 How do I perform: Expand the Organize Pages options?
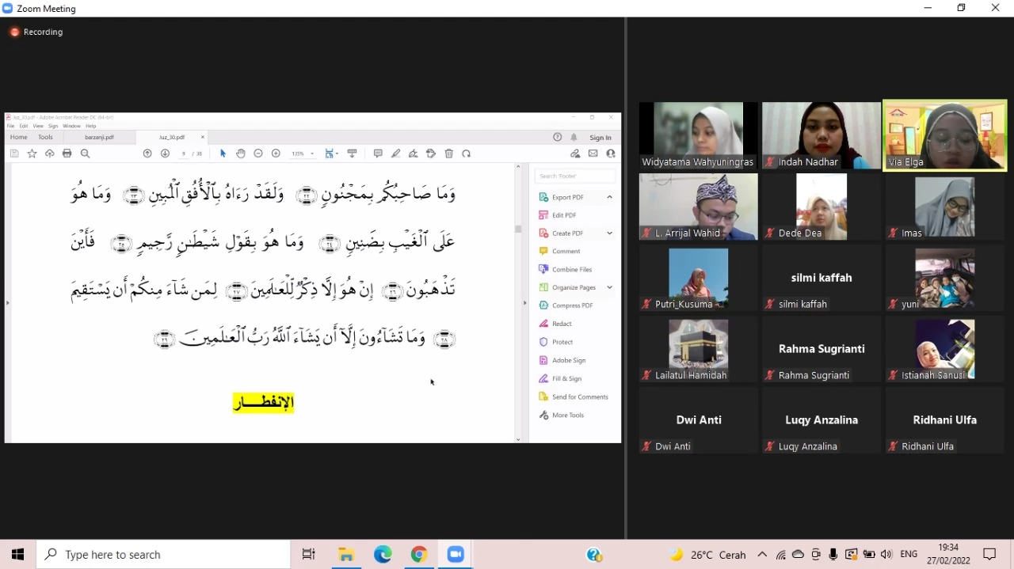coord(609,287)
